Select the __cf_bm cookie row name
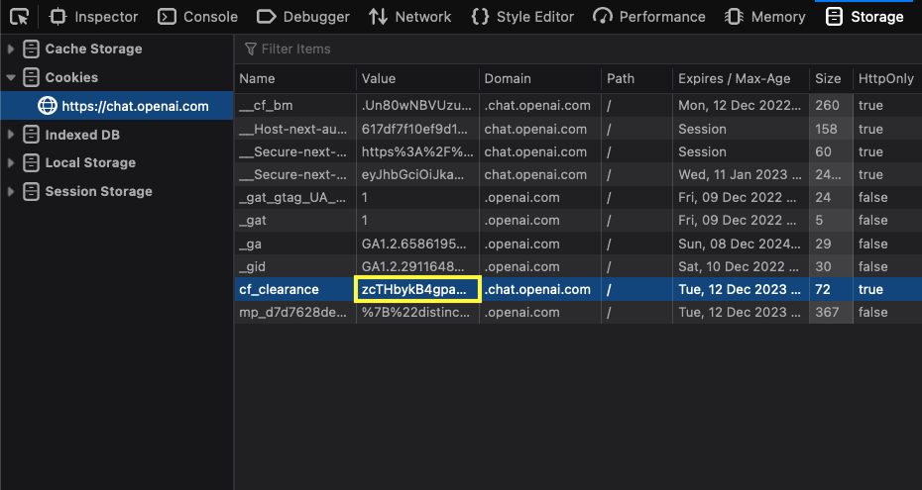 pos(266,106)
